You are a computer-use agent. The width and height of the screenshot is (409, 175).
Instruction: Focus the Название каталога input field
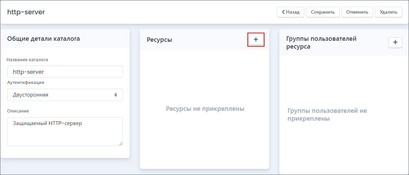(65, 72)
